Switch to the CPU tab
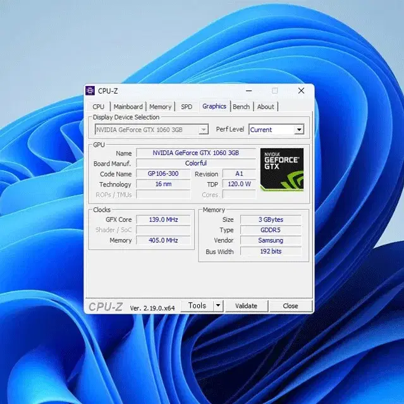This screenshot has width=404, height=404. pos(99,107)
